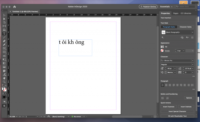
Task: Switch to Paragraph Styles
Action: pyautogui.click(x=169, y=27)
